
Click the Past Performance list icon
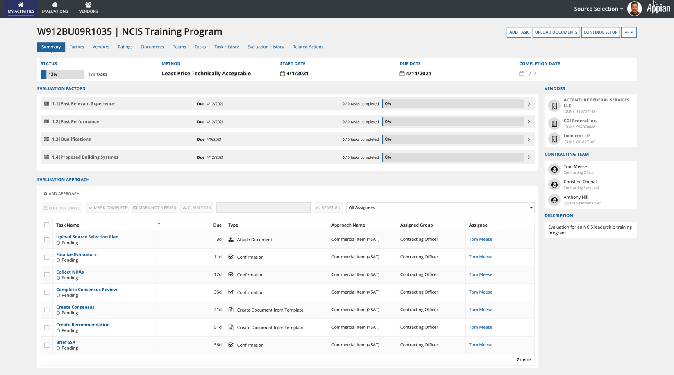[x=47, y=122]
